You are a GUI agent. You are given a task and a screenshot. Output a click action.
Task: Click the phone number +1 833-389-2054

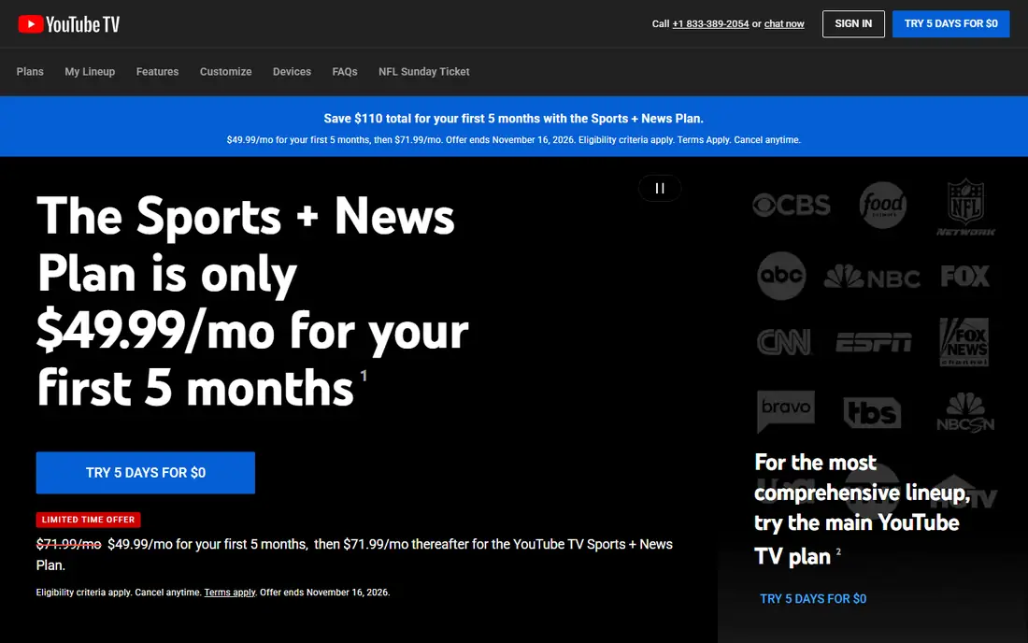pos(710,23)
